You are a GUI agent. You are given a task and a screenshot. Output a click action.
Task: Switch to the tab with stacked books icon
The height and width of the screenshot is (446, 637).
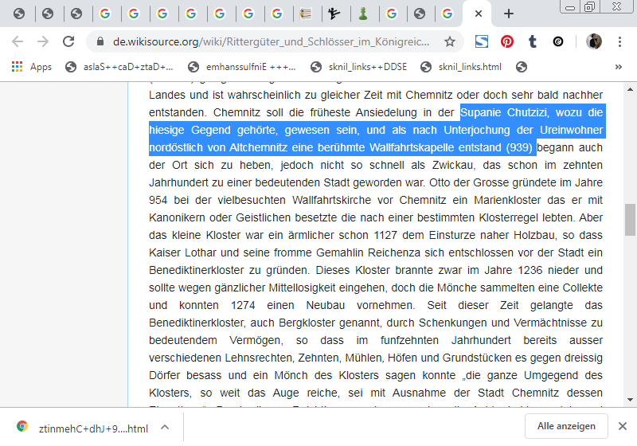(x=306, y=14)
